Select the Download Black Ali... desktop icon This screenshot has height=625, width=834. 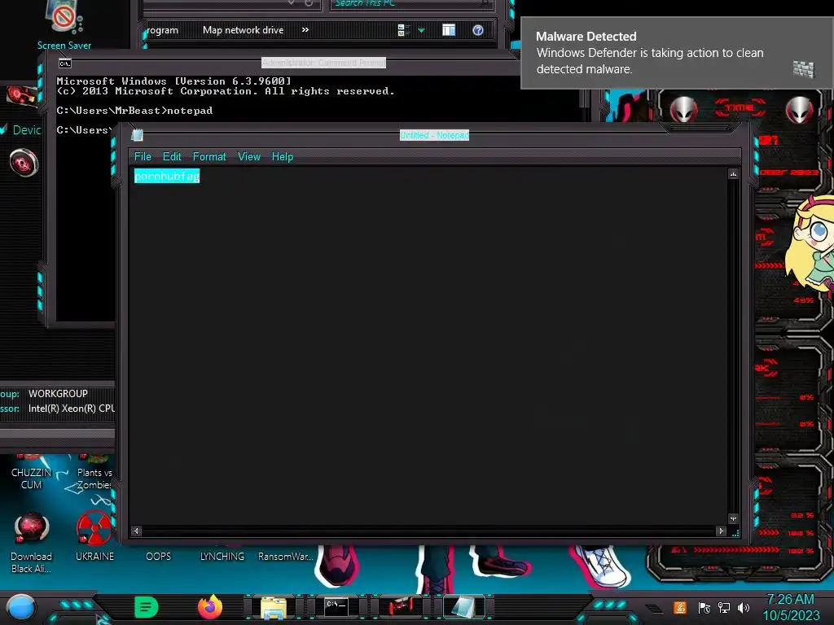pyautogui.click(x=31, y=543)
